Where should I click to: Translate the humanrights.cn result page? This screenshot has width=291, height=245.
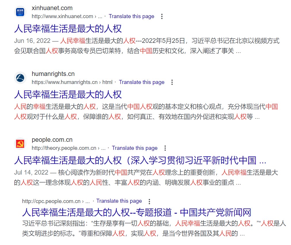click(x=142, y=82)
